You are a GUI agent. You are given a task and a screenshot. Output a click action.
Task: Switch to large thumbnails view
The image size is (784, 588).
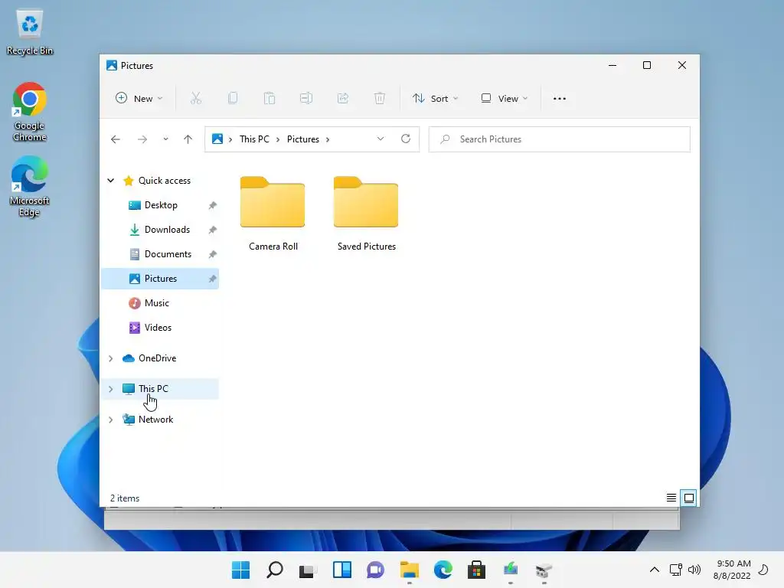click(x=689, y=498)
